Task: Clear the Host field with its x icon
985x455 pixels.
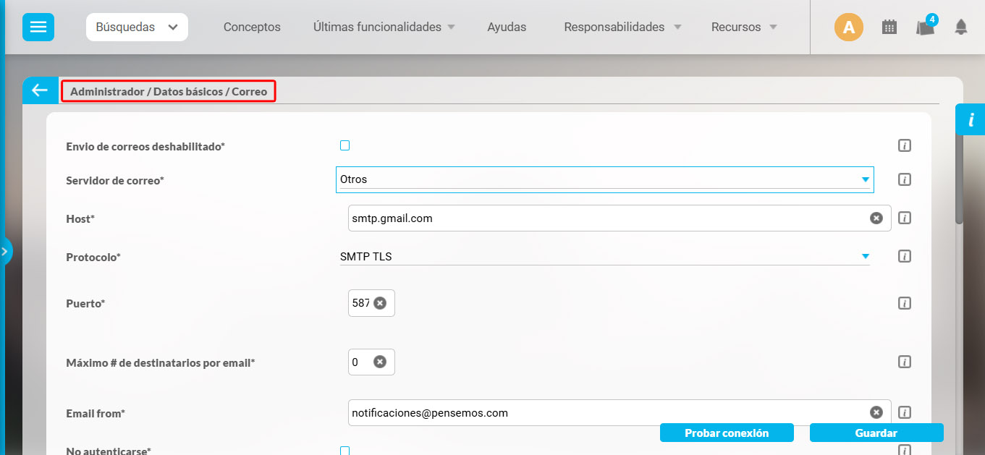Action: pyautogui.click(x=876, y=218)
